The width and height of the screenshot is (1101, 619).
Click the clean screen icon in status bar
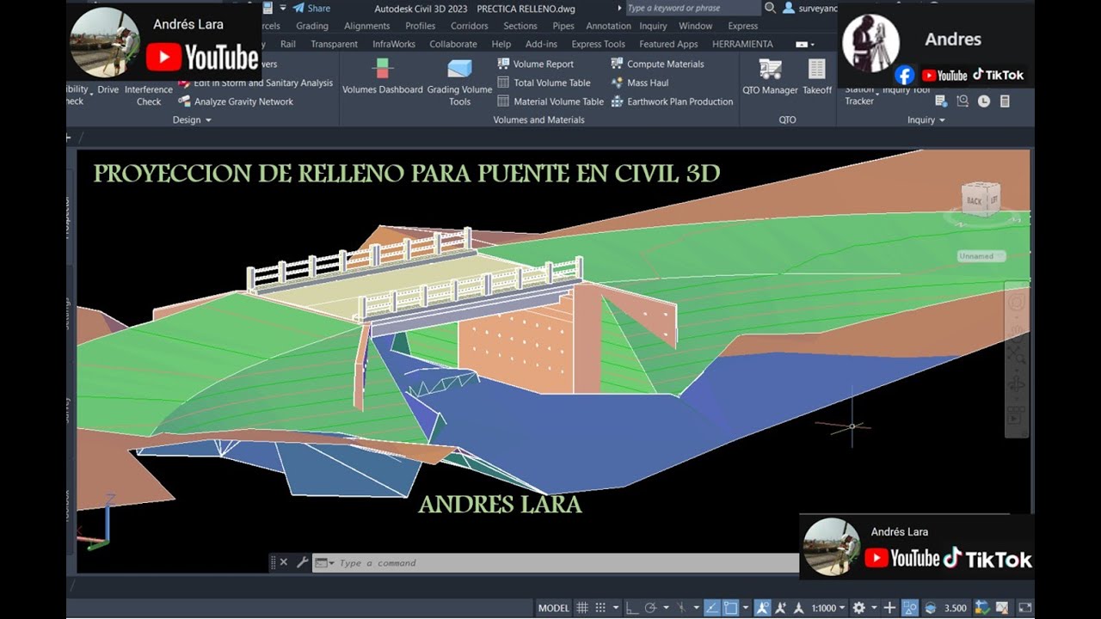(1025, 608)
